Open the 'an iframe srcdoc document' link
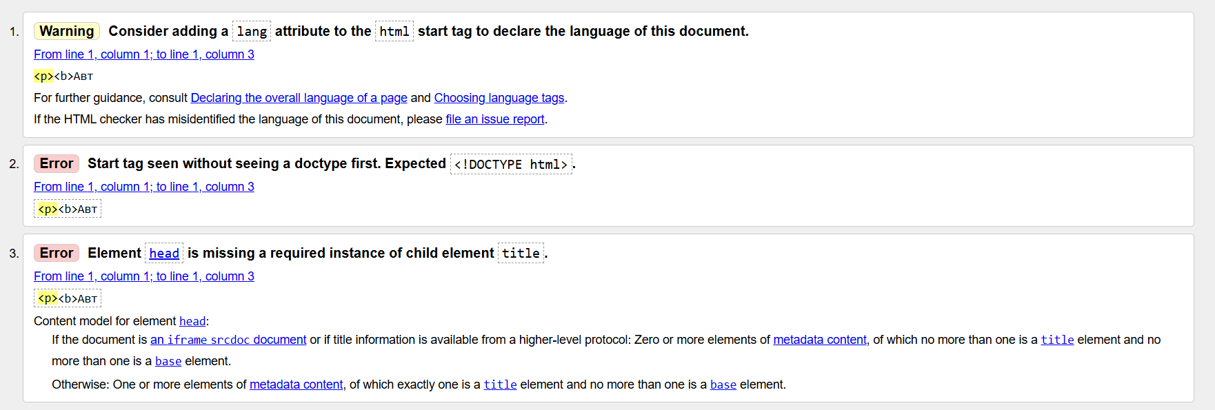The height and width of the screenshot is (410, 1215). coord(228,340)
